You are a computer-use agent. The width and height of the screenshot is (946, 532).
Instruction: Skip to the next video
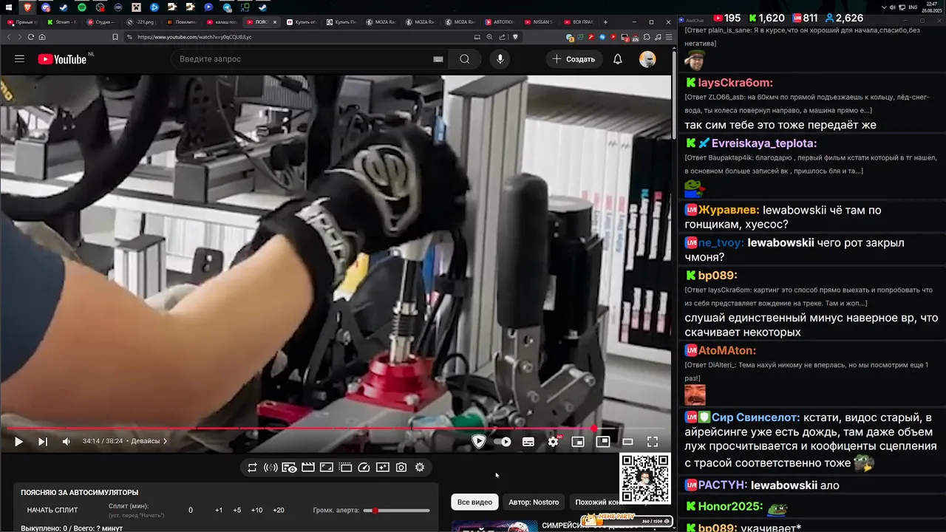point(43,442)
